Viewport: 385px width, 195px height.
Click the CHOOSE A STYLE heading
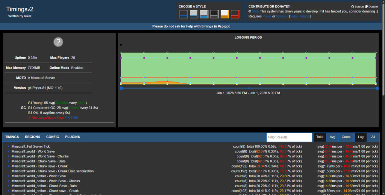192,7
